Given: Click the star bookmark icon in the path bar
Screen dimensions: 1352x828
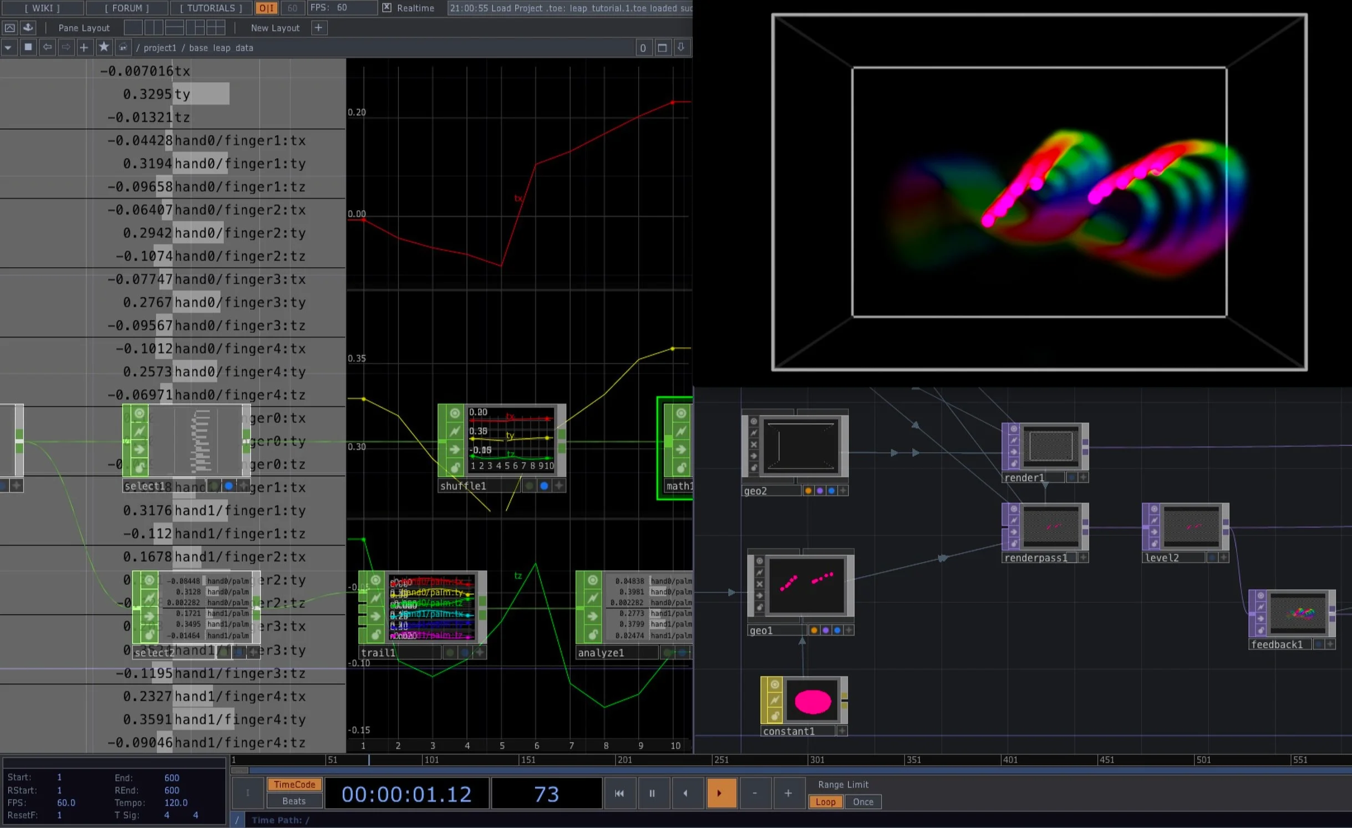Looking at the screenshot, I should (x=104, y=47).
